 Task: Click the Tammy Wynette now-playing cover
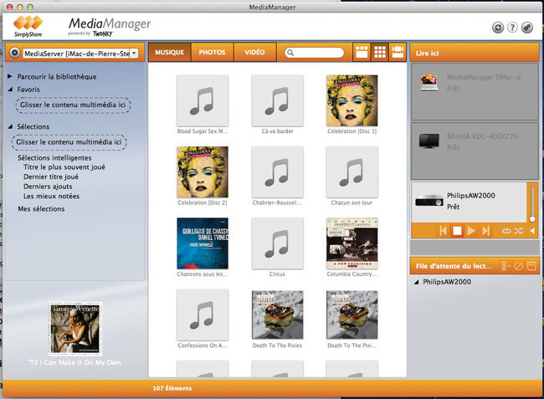tap(75, 328)
